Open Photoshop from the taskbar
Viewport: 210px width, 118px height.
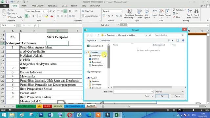coord(41,115)
